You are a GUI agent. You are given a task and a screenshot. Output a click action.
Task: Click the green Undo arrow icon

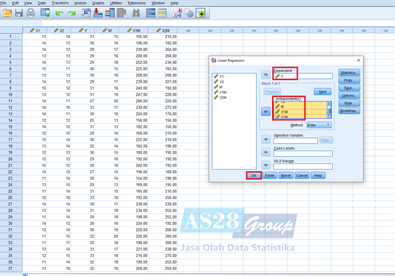(x=59, y=13)
